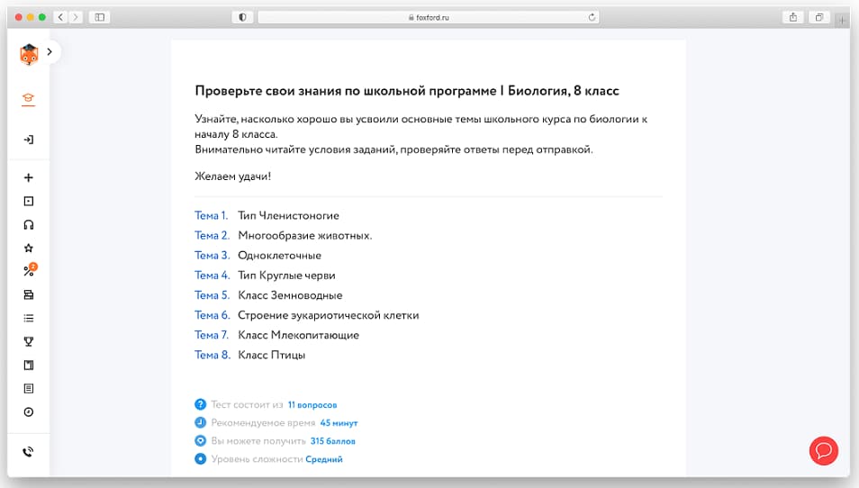Select 'Тема 8' link for Класс Птицы
This screenshot has height=488, width=859.
click(212, 355)
